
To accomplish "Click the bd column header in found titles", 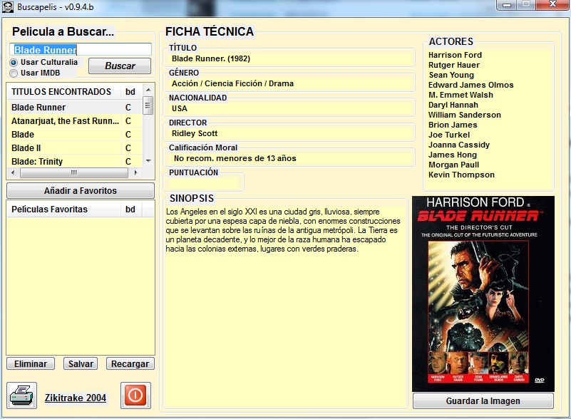I will click(131, 92).
